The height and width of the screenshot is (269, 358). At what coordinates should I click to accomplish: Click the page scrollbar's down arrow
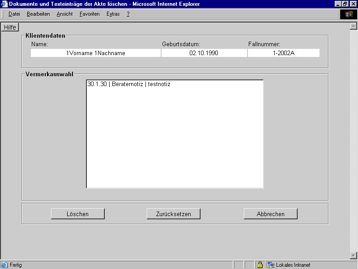[353, 256]
